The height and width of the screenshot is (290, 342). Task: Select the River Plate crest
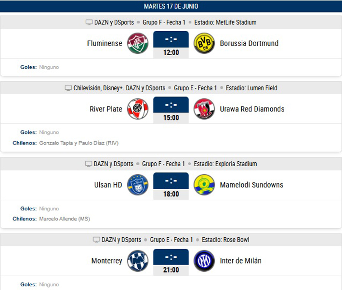(x=138, y=109)
